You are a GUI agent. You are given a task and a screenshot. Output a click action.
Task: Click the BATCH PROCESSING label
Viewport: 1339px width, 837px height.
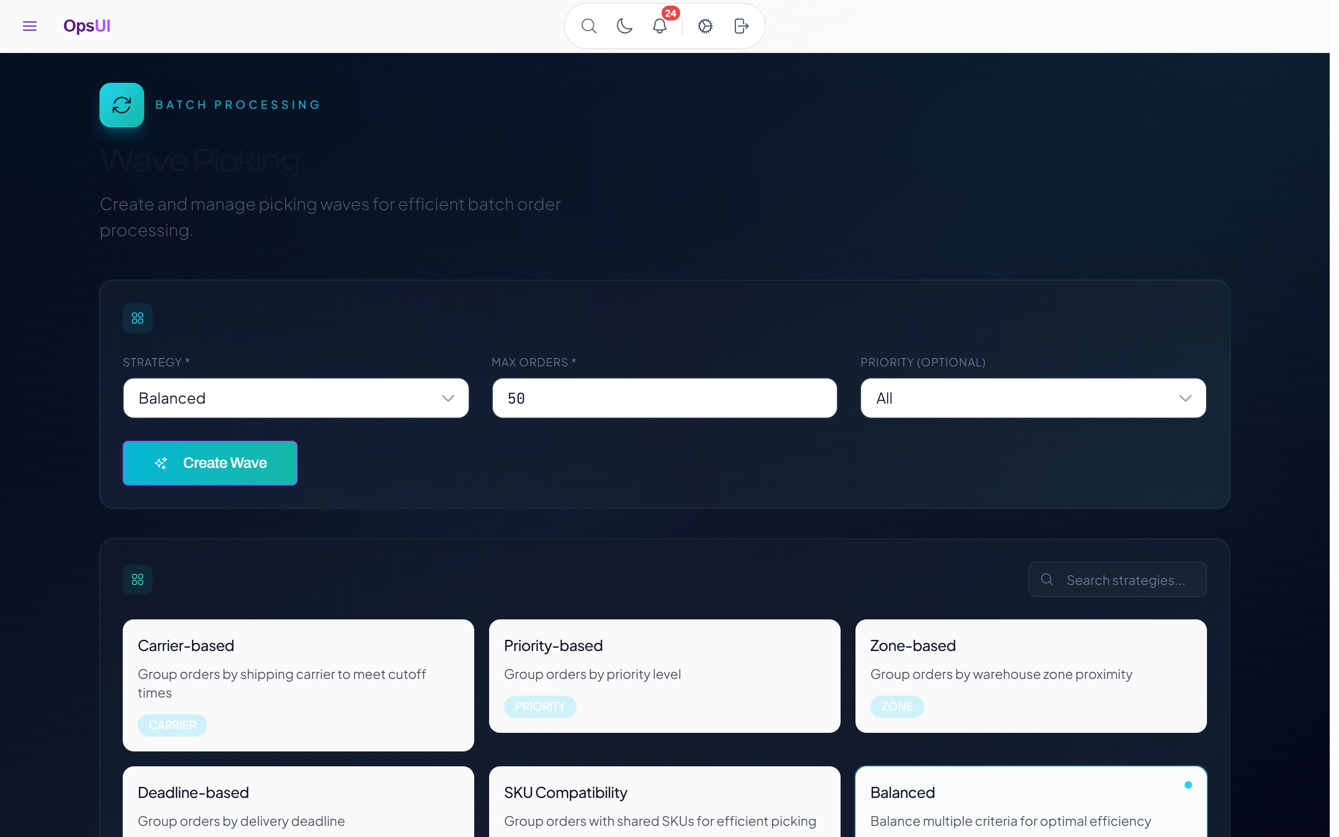pyautogui.click(x=238, y=105)
